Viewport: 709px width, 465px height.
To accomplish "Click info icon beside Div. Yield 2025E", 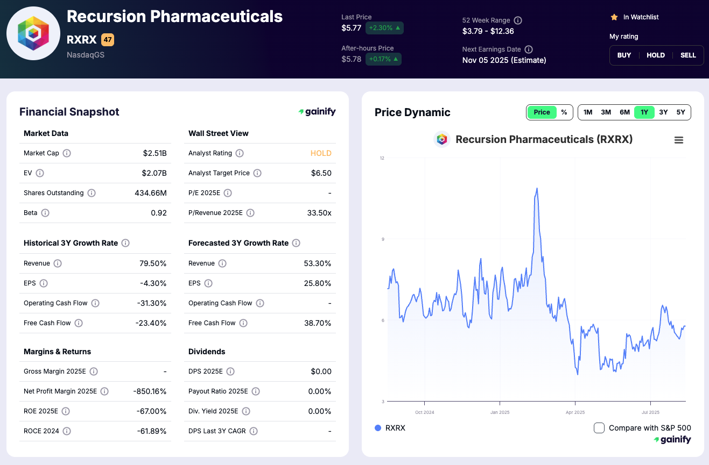I will click(246, 411).
